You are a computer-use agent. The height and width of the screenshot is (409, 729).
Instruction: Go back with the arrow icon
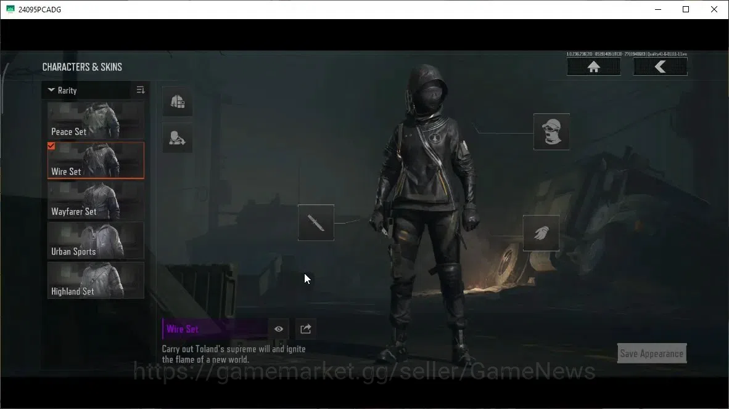(x=660, y=67)
